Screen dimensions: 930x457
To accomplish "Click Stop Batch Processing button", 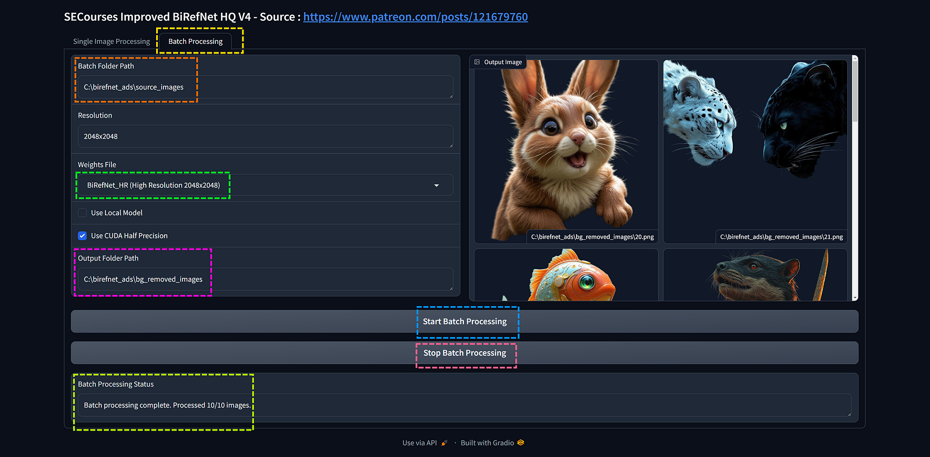I will point(464,353).
